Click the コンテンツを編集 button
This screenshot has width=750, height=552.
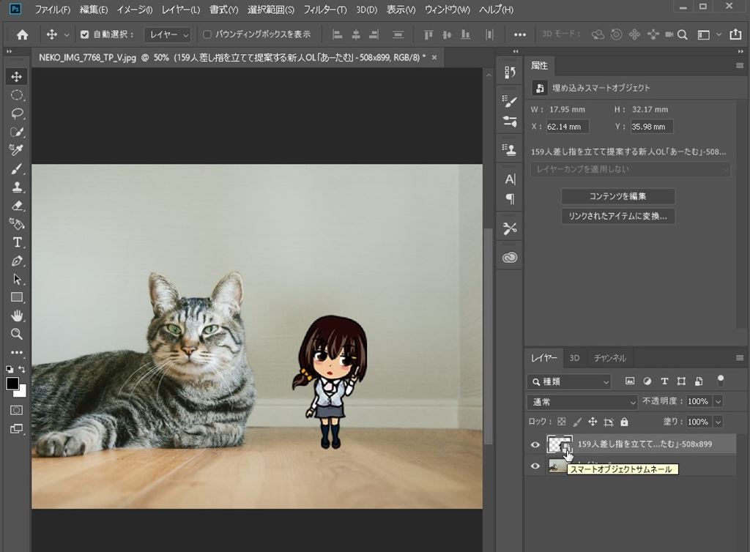(617, 196)
